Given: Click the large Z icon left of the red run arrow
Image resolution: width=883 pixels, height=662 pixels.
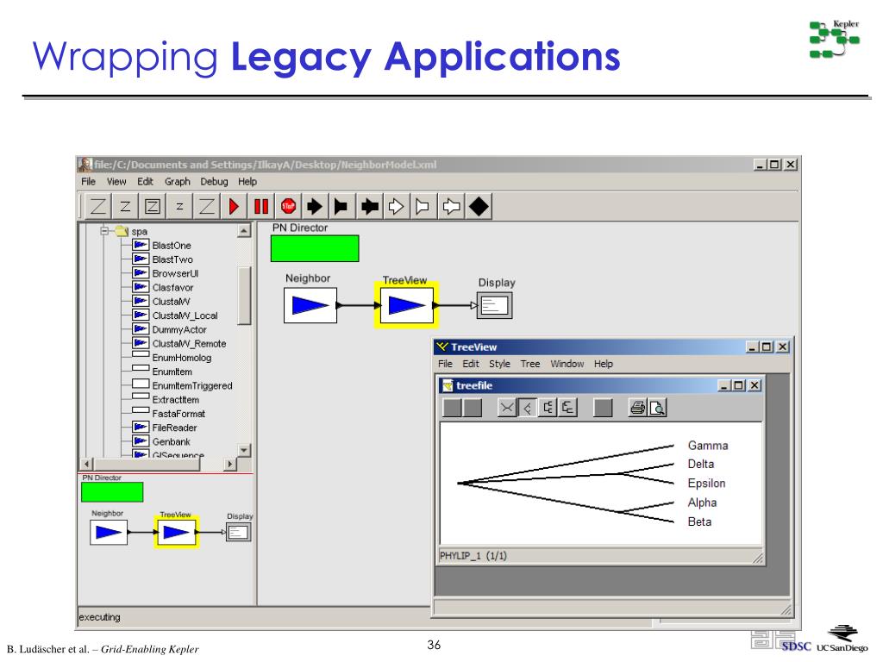Looking at the screenshot, I should (206, 206).
